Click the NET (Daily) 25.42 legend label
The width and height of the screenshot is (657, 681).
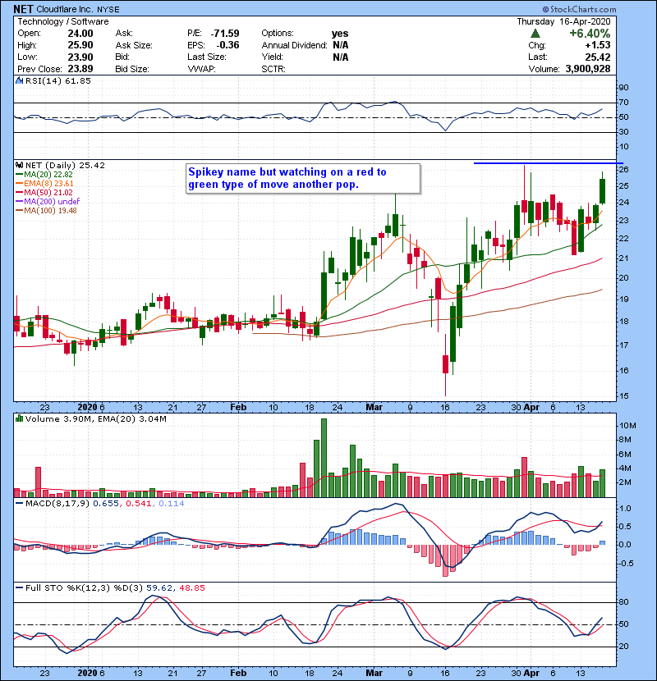[x=65, y=165]
